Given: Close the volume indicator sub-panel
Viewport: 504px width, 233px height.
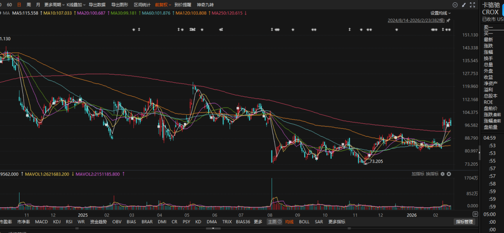Looking at the screenshot, I should point(449,174).
